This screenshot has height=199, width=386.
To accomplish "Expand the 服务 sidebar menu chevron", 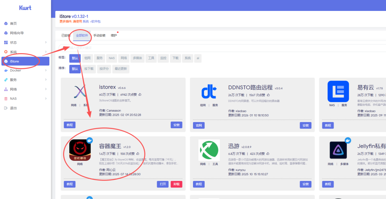I will click(46, 80).
